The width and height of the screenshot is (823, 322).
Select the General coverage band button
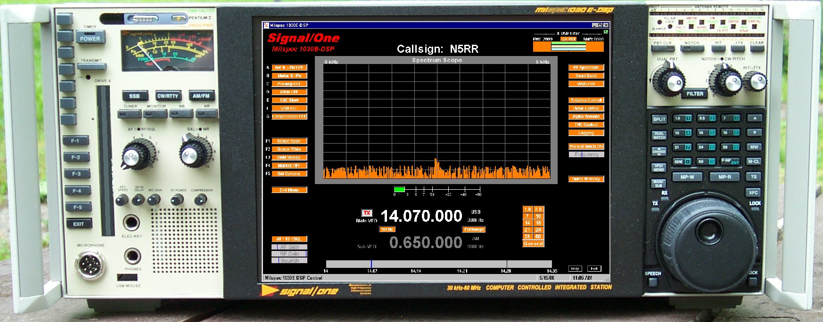pyautogui.click(x=533, y=243)
